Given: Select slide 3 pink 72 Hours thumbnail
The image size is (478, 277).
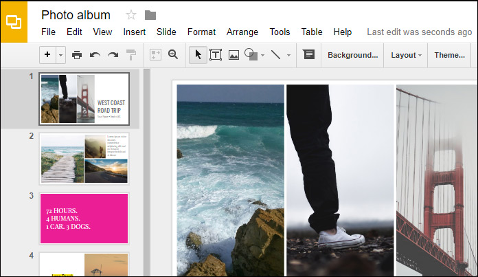Looking at the screenshot, I should pyautogui.click(x=84, y=219).
